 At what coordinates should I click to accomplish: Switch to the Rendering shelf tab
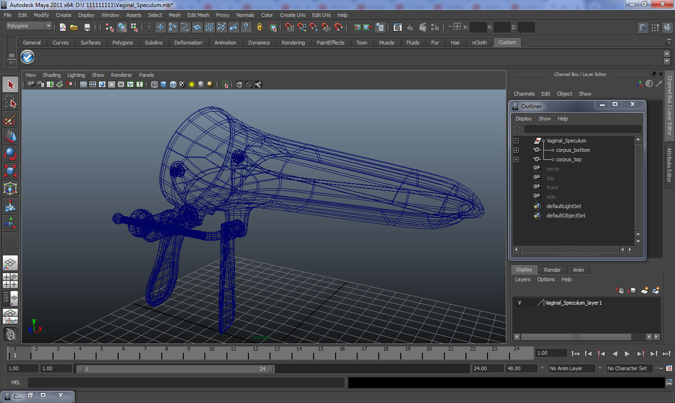point(293,43)
